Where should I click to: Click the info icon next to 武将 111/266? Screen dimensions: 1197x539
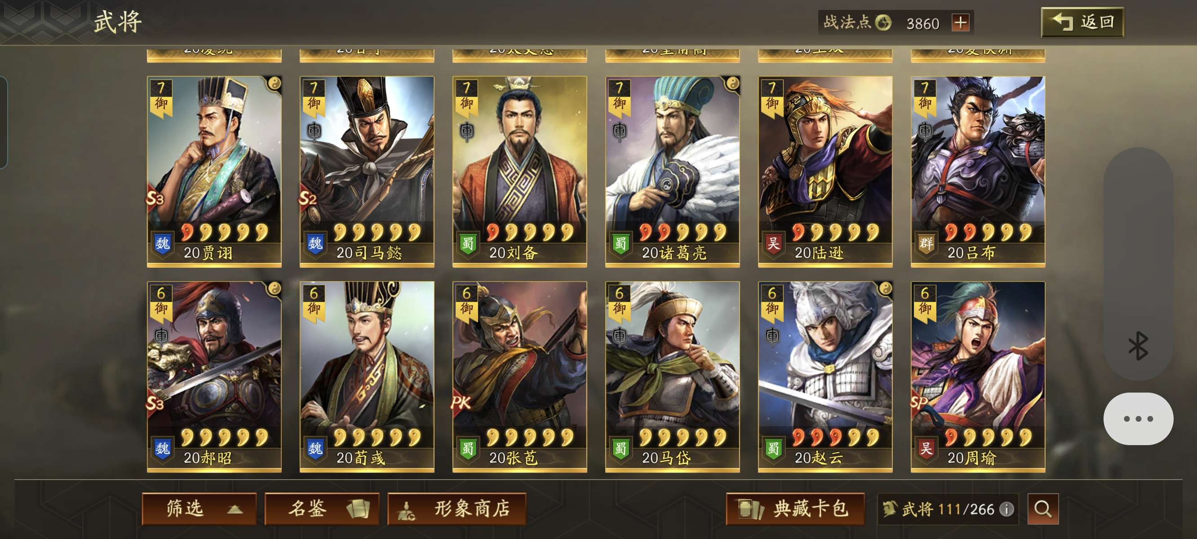coord(1006,509)
